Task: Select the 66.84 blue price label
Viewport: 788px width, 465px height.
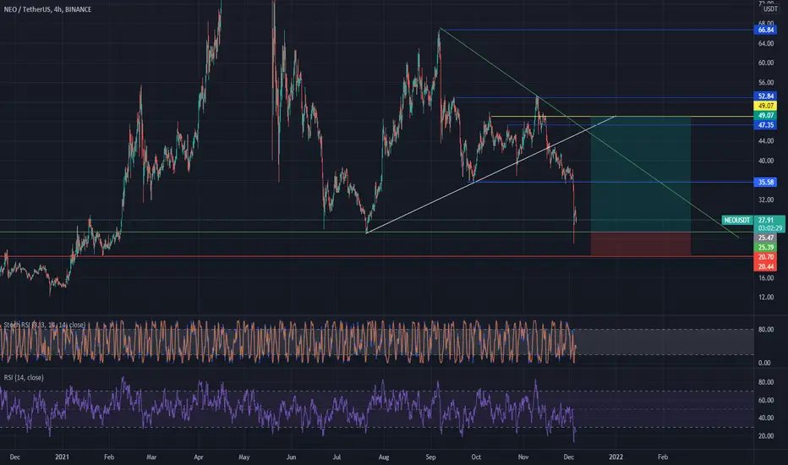Action: [765, 30]
